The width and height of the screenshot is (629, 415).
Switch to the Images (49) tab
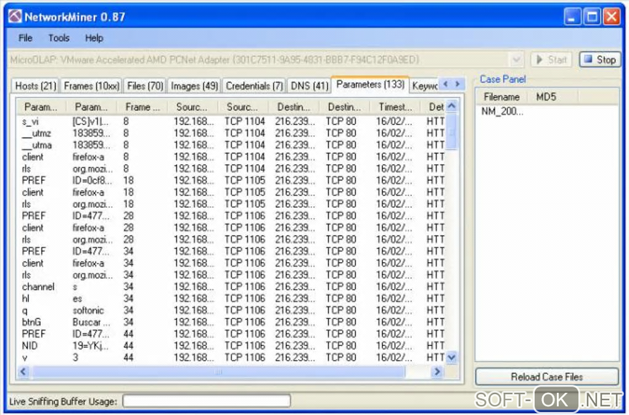(x=194, y=86)
